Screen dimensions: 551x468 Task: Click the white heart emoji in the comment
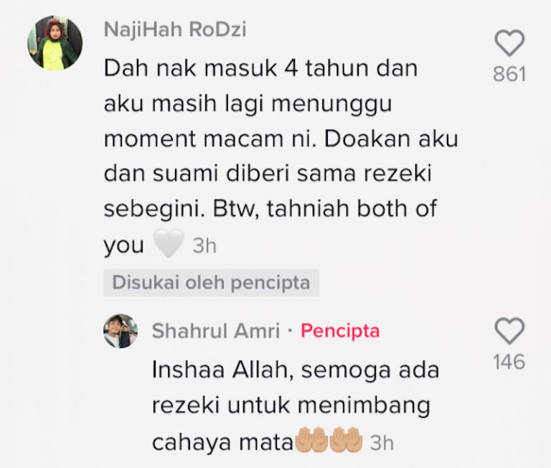point(169,243)
